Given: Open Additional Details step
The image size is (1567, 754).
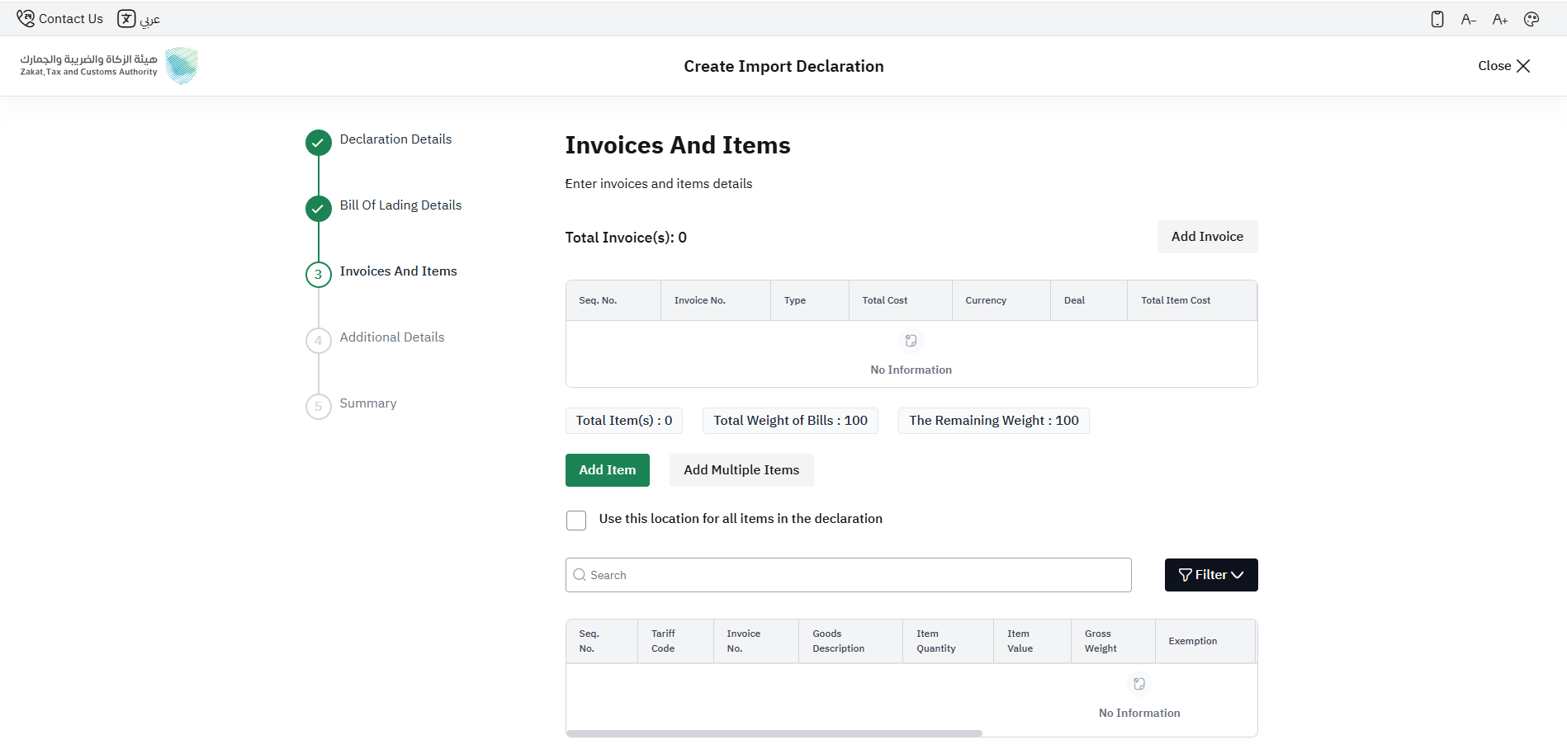Looking at the screenshot, I should point(392,337).
